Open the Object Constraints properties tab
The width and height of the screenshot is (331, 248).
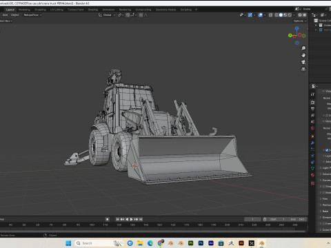tap(312, 162)
